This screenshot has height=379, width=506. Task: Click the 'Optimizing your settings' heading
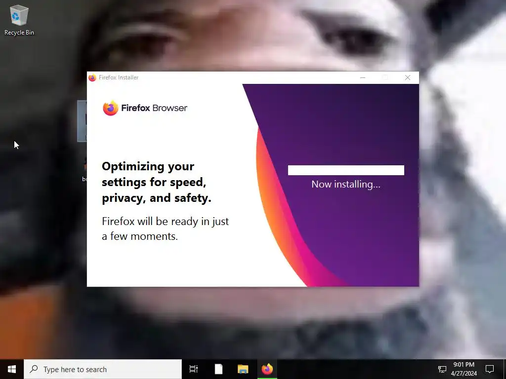click(x=157, y=182)
